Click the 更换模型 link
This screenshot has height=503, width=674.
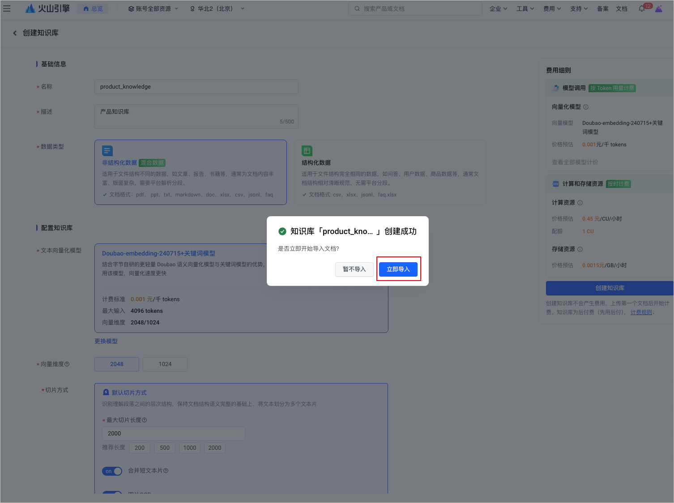point(106,341)
